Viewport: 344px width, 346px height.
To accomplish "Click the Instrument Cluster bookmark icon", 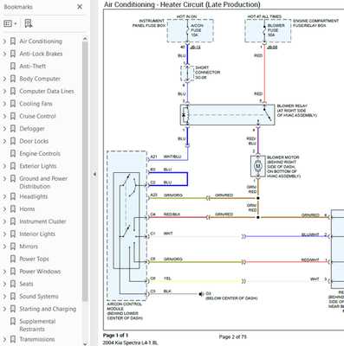I will (x=13, y=221).
